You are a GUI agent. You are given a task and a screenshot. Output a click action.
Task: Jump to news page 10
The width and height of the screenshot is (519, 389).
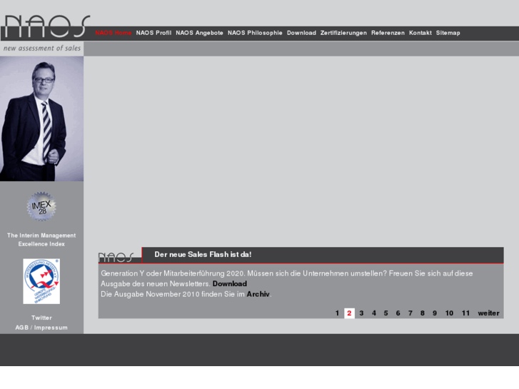[x=449, y=313]
